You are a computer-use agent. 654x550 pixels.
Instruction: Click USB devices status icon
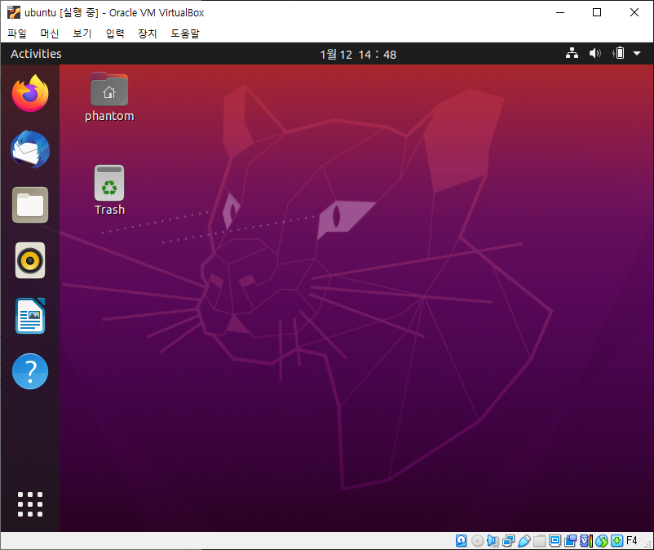point(524,541)
